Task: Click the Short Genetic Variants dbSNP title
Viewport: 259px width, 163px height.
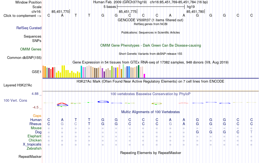Action: click(150, 54)
